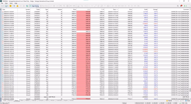
Task: Click the chart shift icon
Action: 74,6
